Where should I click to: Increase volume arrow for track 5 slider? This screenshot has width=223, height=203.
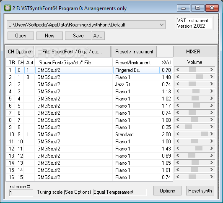(212, 98)
